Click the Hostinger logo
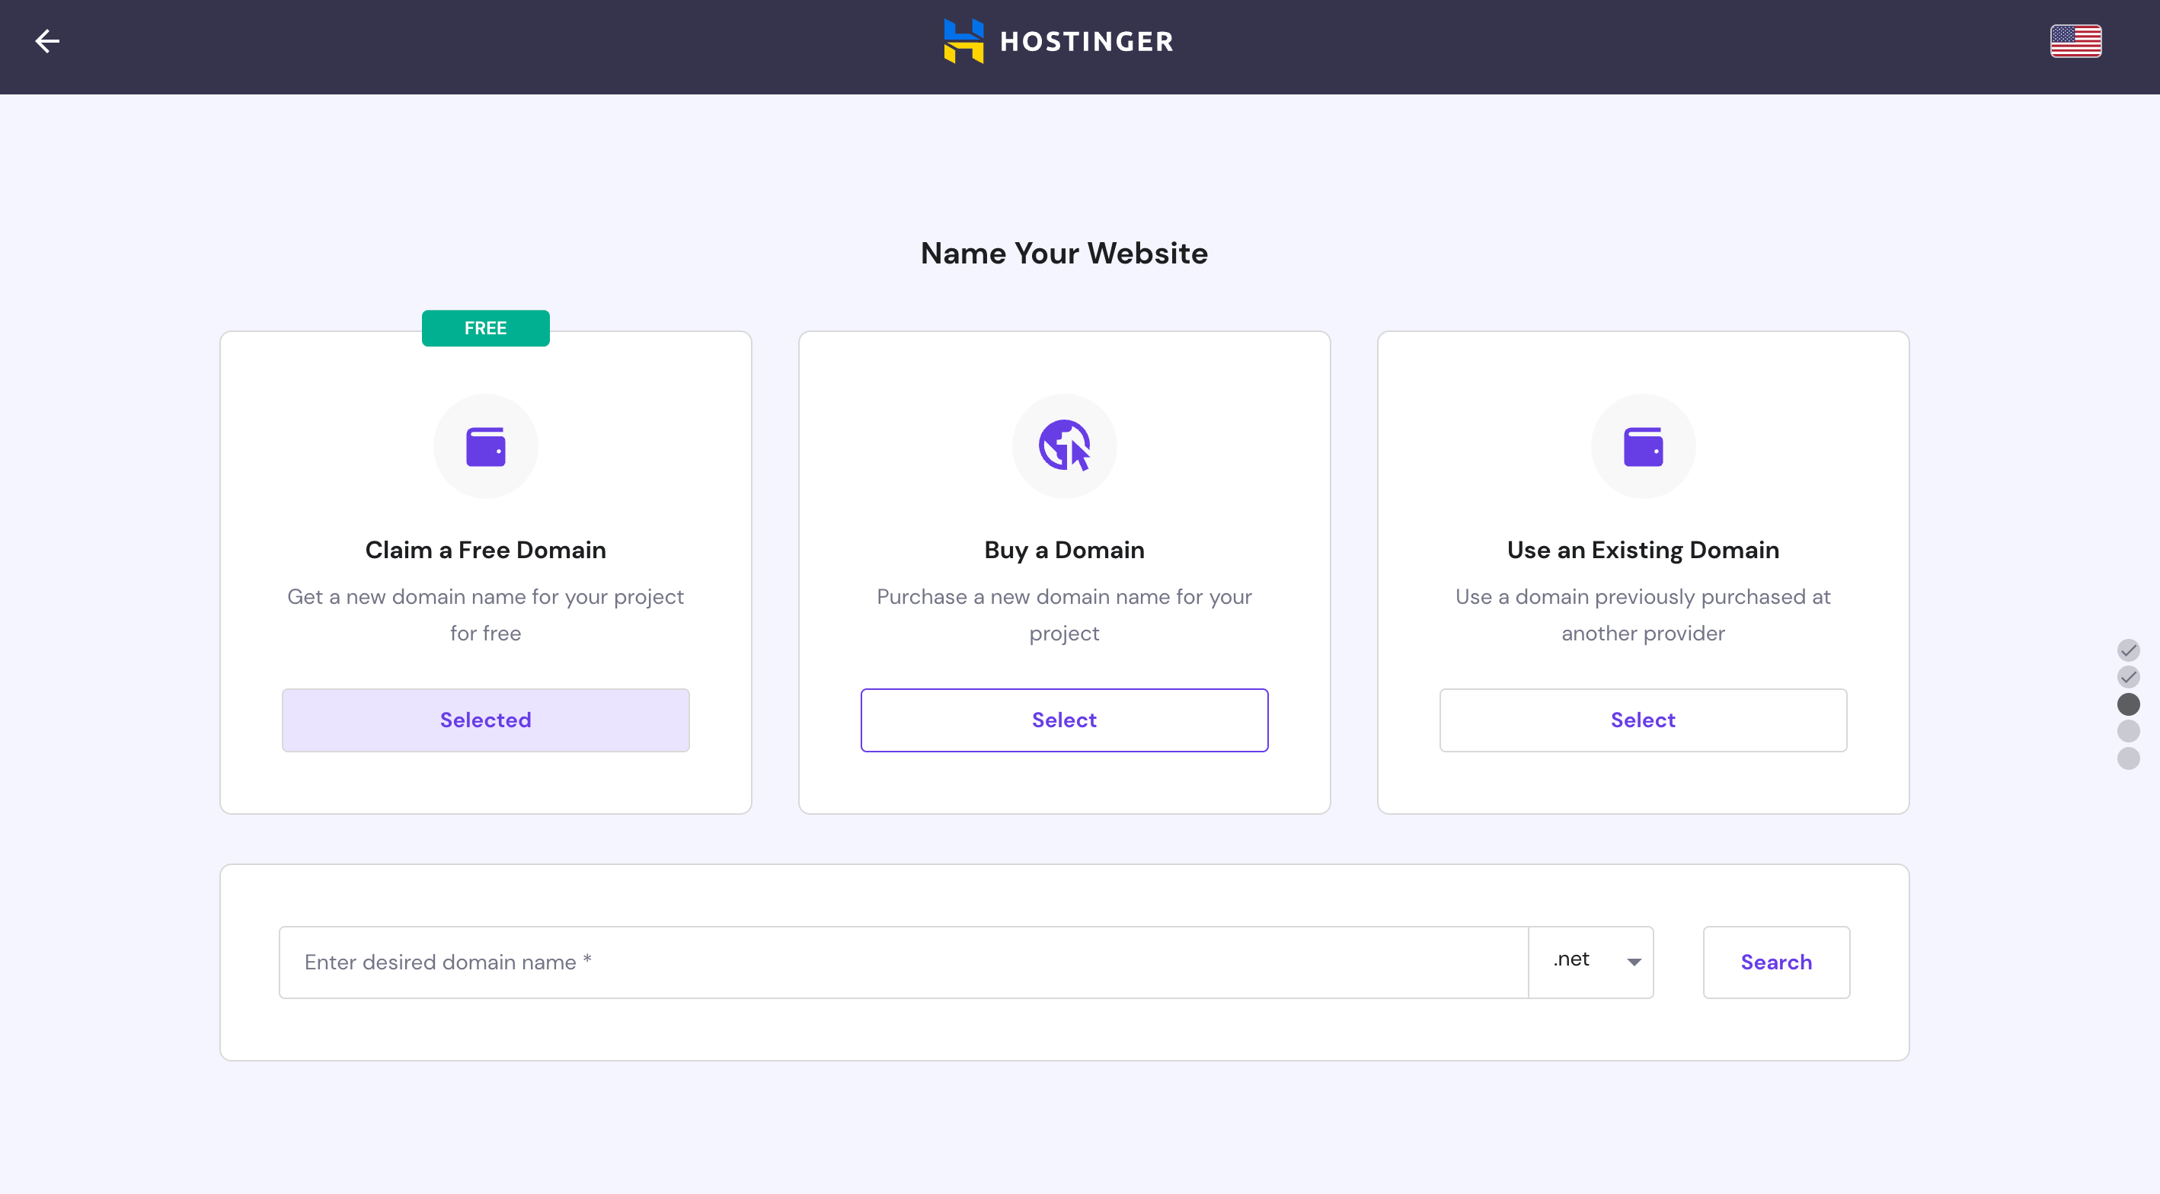Image resolution: width=2160 pixels, height=1194 pixels. [x=1058, y=41]
